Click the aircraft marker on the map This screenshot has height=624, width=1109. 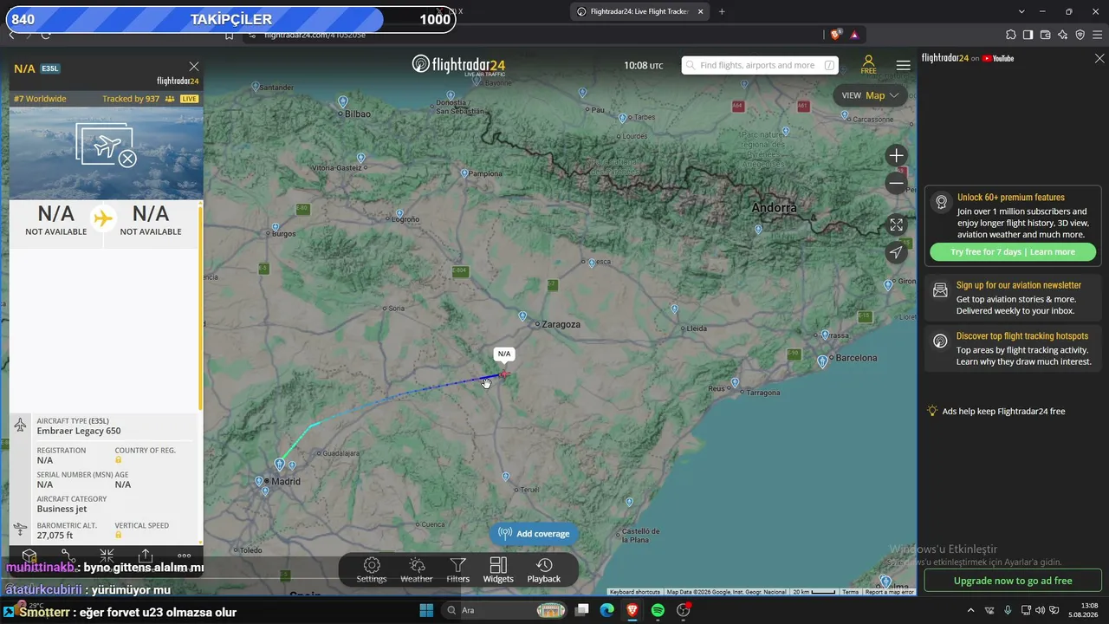click(x=504, y=374)
